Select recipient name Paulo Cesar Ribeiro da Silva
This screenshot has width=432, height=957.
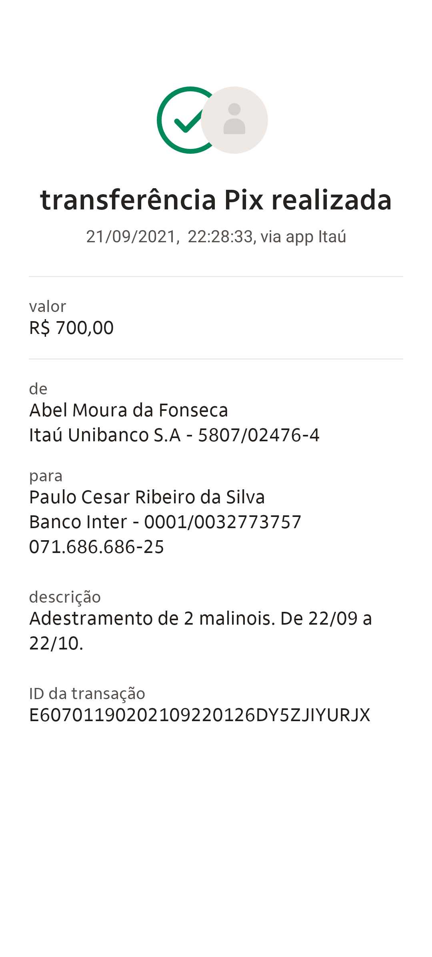(x=147, y=497)
